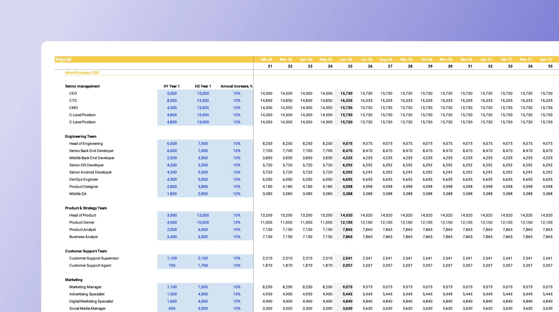This screenshot has height=312, width=559.
Task: Select the CEO H1 Year 1 salary cell
Action: 172,94
